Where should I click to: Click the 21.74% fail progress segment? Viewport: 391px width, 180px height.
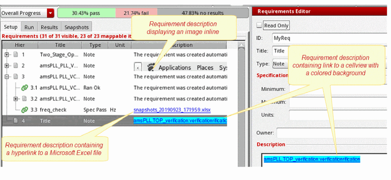coord(136,13)
